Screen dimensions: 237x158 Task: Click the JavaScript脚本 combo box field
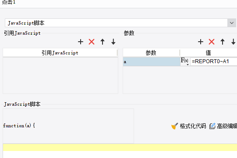tap(116, 23)
